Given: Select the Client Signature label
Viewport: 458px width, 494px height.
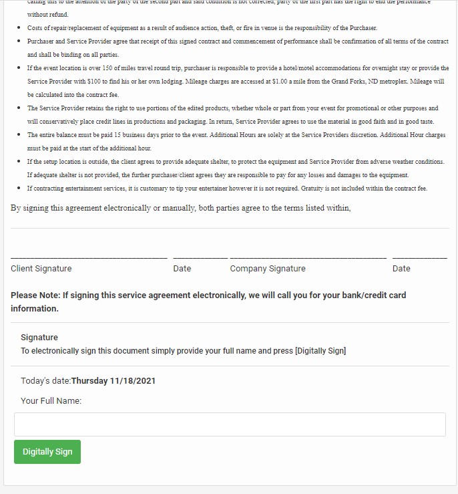Looking at the screenshot, I should pos(41,269).
